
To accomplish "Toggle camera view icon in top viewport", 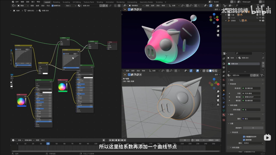I will pyautogui.click(x=218, y=35).
